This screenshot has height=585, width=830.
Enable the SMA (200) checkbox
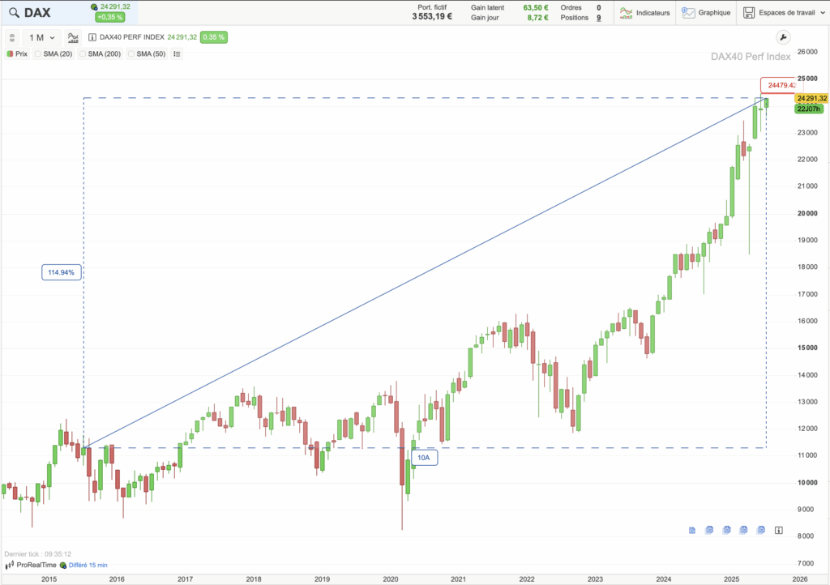83,54
